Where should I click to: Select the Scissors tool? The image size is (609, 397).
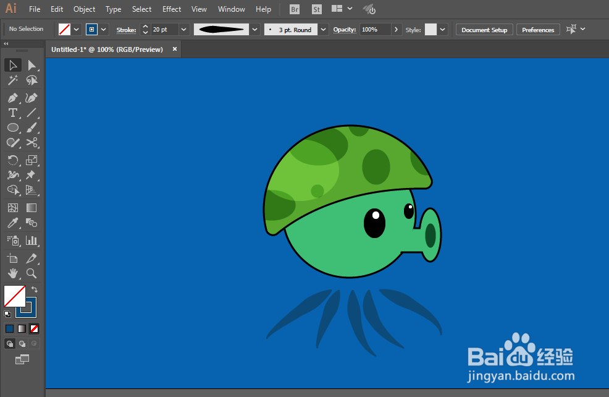point(31,143)
